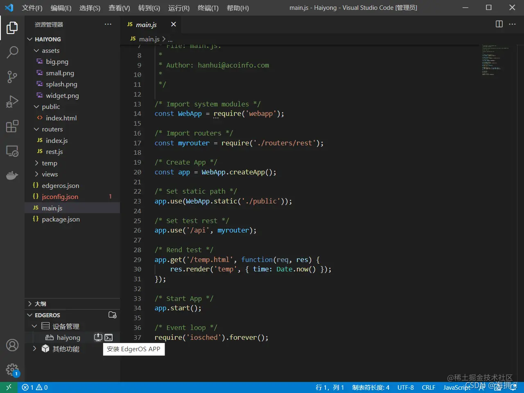Open the 文件(F) menu
Image resolution: width=524 pixels, height=393 pixels.
32,8
